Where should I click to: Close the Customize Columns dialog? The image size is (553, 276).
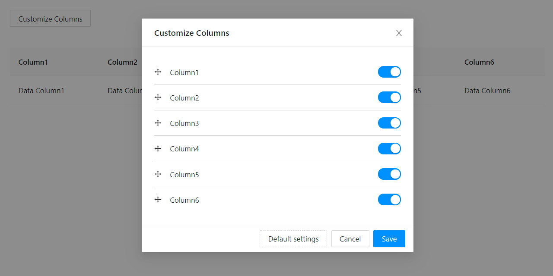[x=398, y=33]
